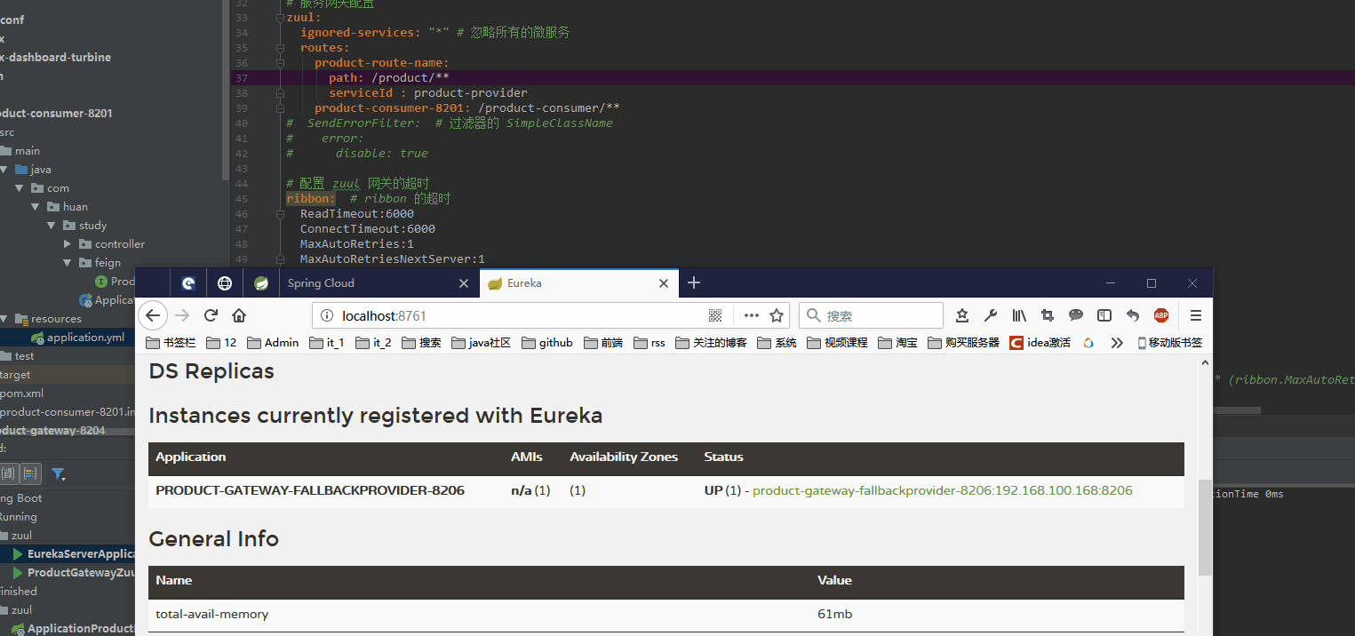The height and width of the screenshot is (636, 1355).
Task: Click fold marker at routes line 35
Action: click(x=280, y=48)
